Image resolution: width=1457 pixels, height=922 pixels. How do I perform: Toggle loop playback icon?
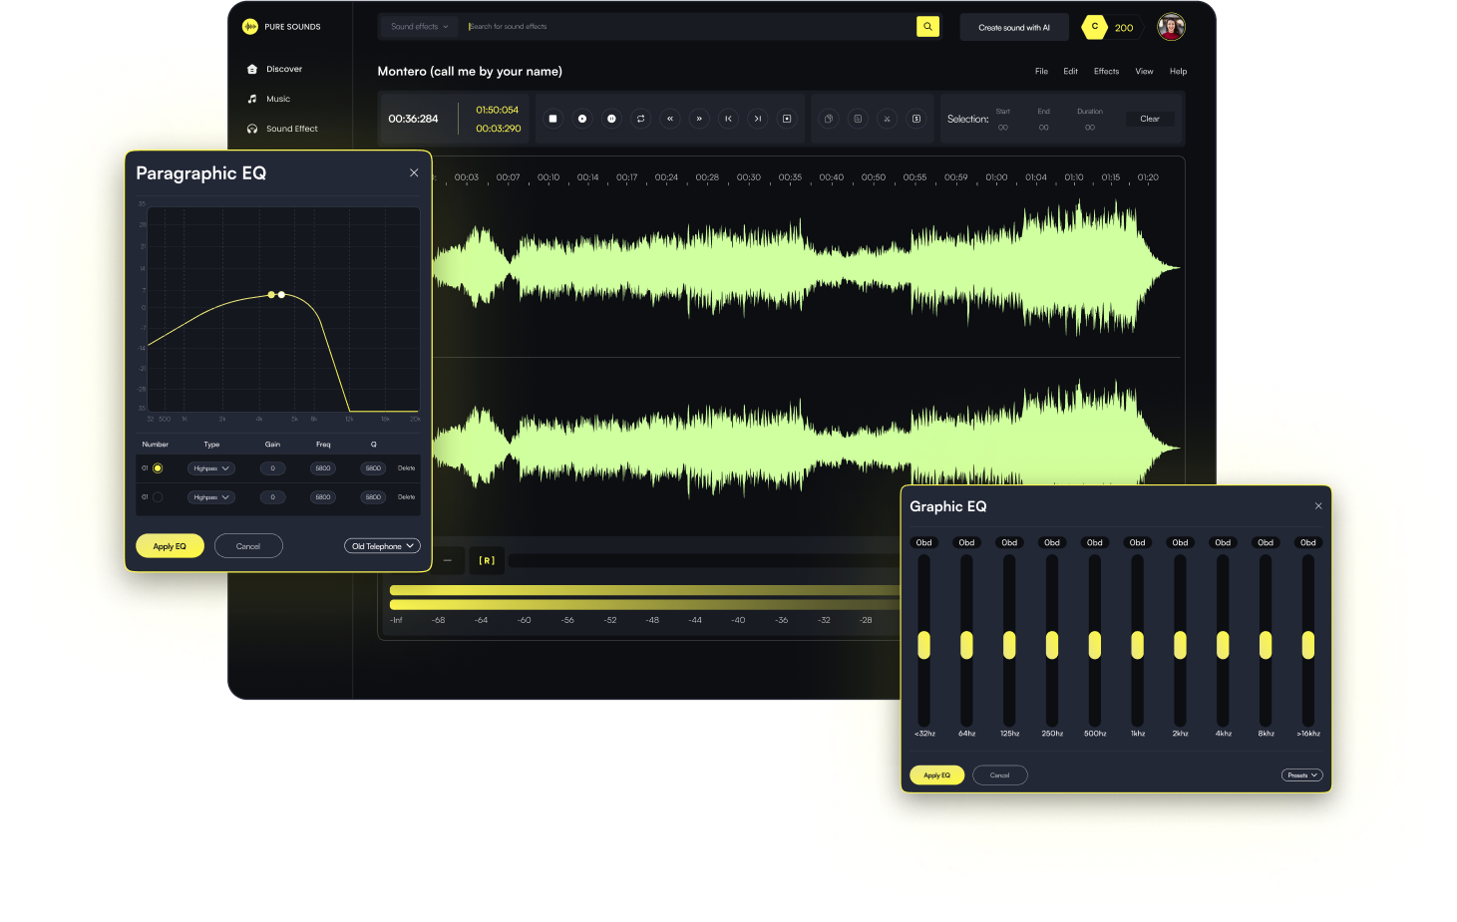coord(640,119)
